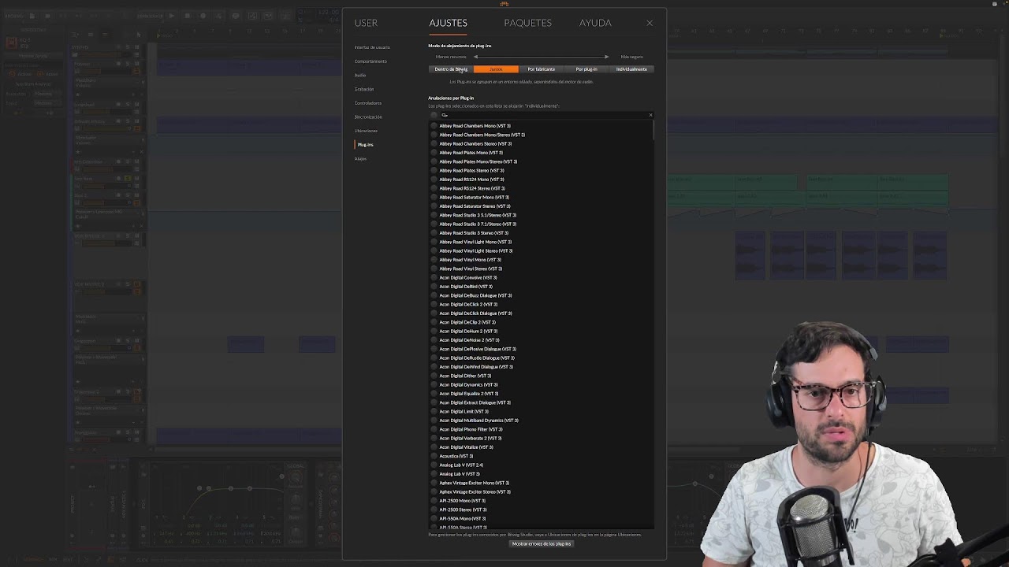Open Interfaz de usuario settings page

click(372, 47)
